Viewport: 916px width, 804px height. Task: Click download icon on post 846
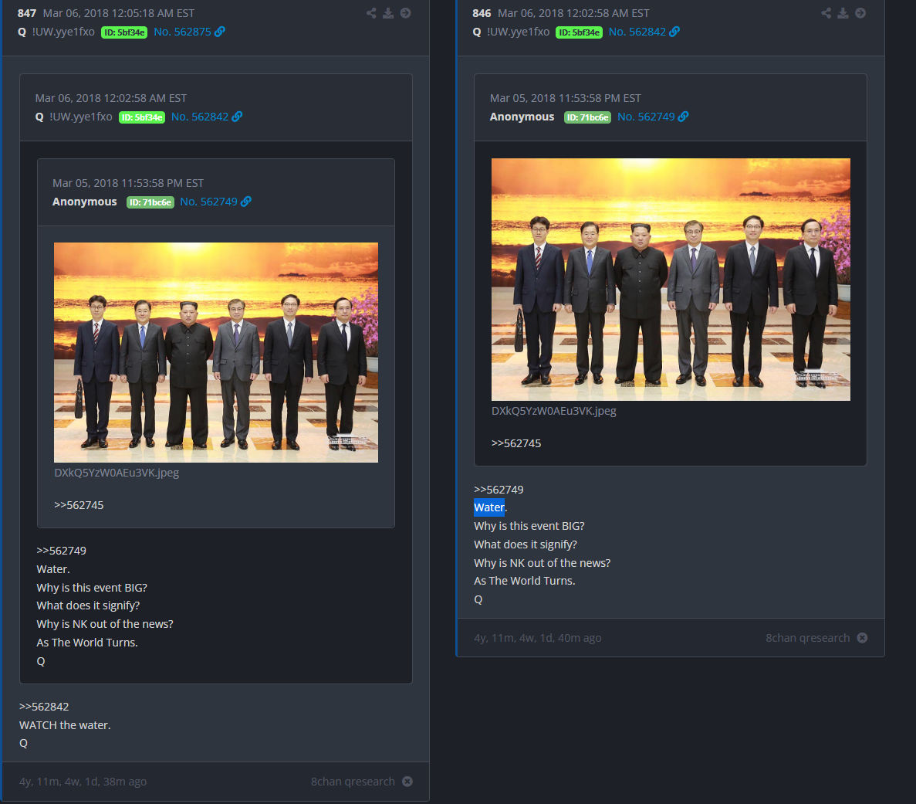(843, 13)
